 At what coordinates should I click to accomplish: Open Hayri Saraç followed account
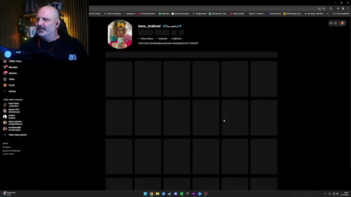11,105
